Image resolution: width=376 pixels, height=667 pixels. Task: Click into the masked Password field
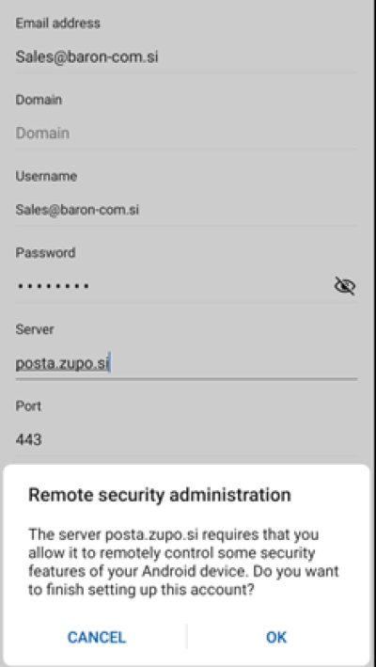coord(172,286)
